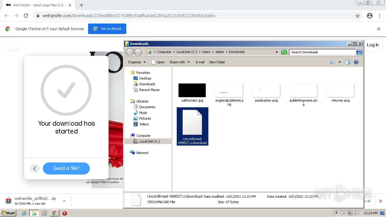The height and width of the screenshot is (217, 386).
Task: Click Set as default button
Action: click(107, 29)
